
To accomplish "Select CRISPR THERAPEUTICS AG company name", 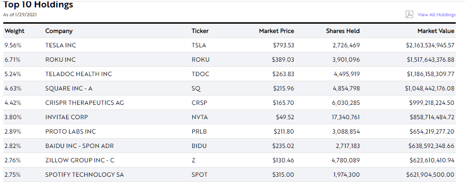I will 85,103.
